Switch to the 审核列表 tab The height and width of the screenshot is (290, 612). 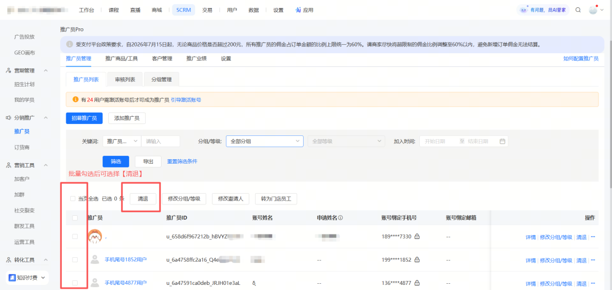pyautogui.click(x=125, y=79)
